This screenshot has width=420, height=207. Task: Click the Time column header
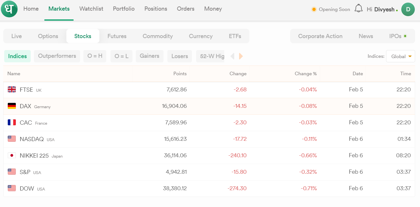(405, 74)
